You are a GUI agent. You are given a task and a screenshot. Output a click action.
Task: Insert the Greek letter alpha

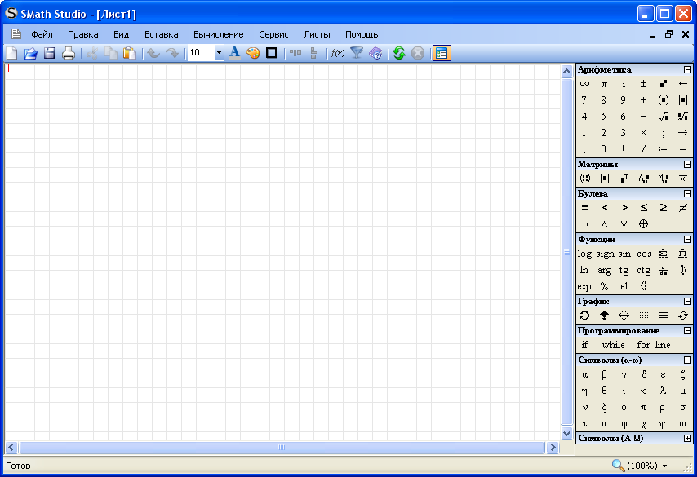click(584, 373)
